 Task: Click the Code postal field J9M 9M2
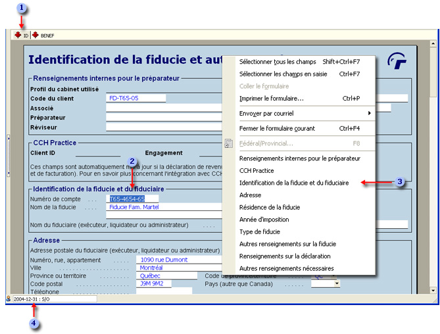click(154, 283)
